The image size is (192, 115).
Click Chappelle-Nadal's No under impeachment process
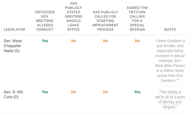pos(105,41)
